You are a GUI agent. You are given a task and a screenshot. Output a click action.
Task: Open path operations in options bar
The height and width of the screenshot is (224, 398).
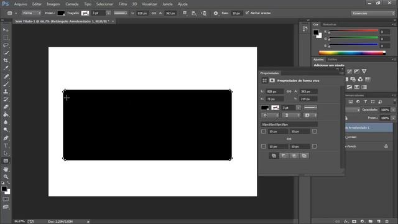pyautogui.click(x=185, y=13)
